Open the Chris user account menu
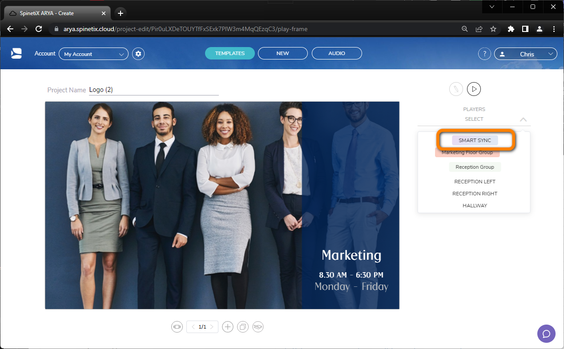Screen dimensions: 564x349 (x=525, y=54)
